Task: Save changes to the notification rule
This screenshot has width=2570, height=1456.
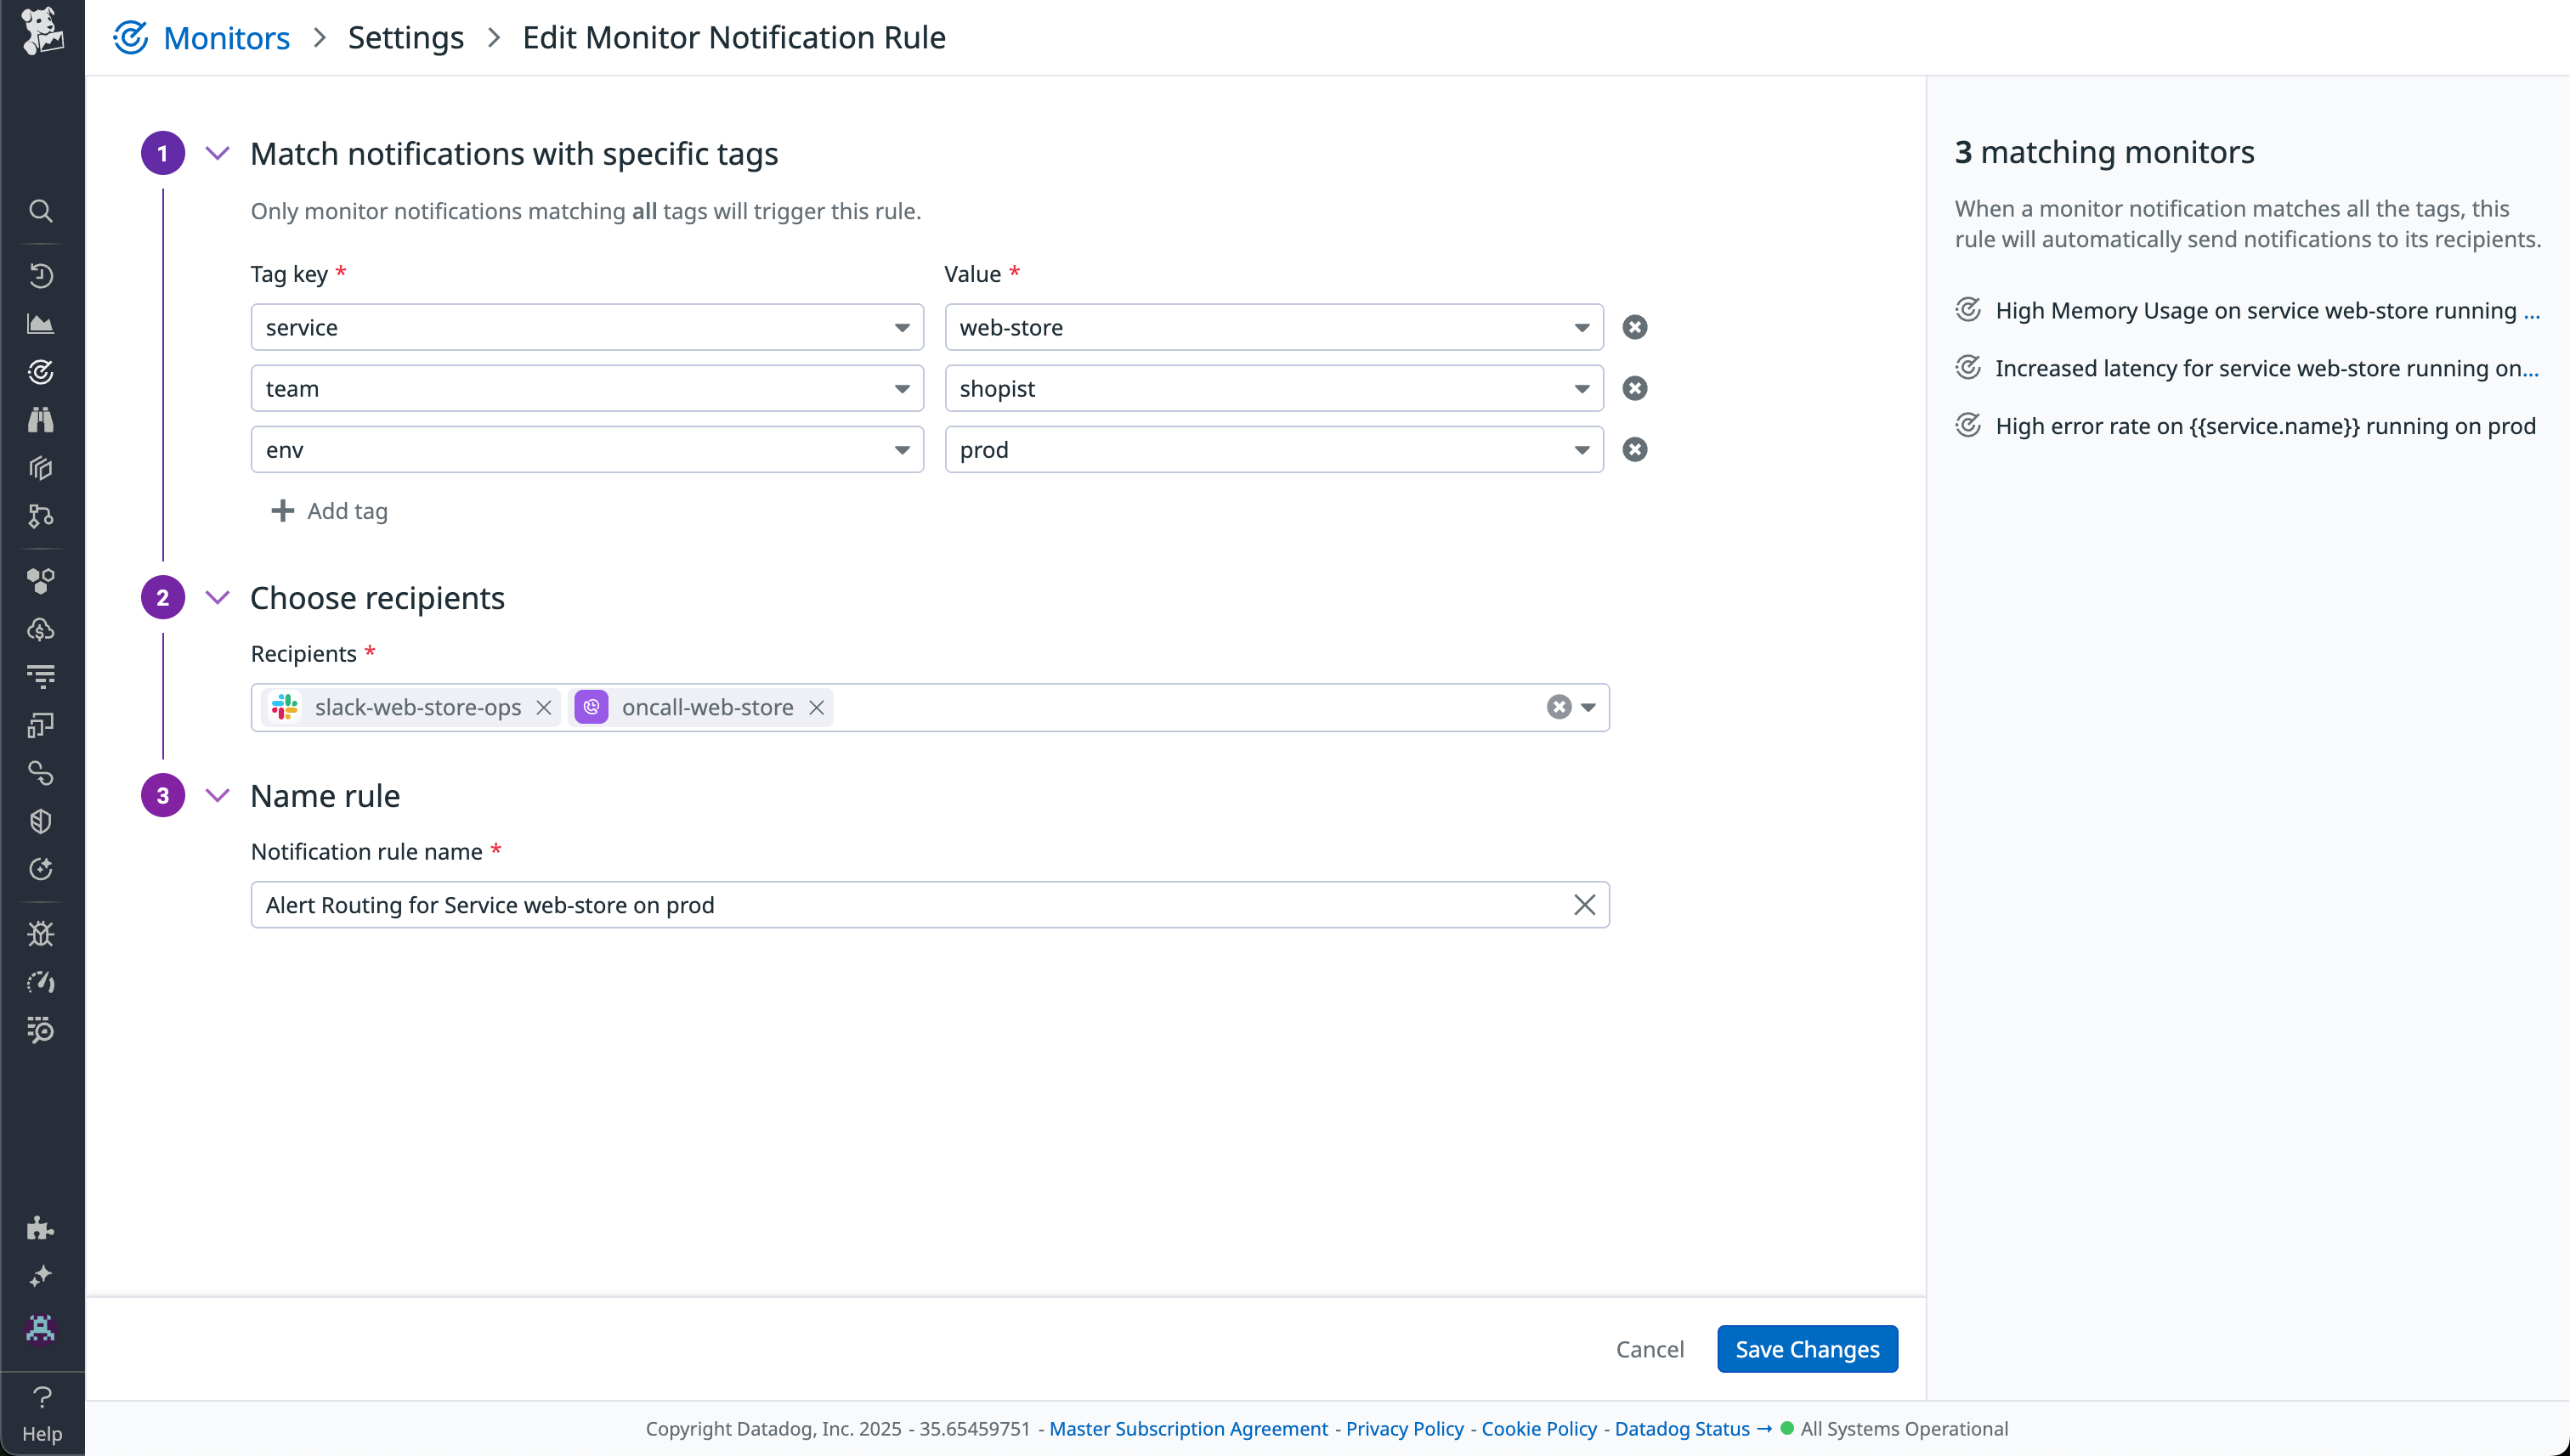Action: 1806,1348
